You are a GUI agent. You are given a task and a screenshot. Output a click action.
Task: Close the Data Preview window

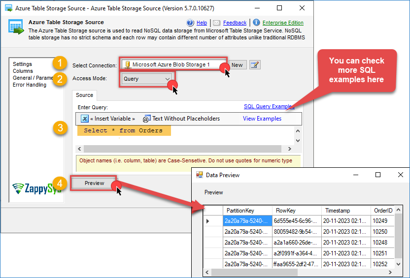(400, 175)
